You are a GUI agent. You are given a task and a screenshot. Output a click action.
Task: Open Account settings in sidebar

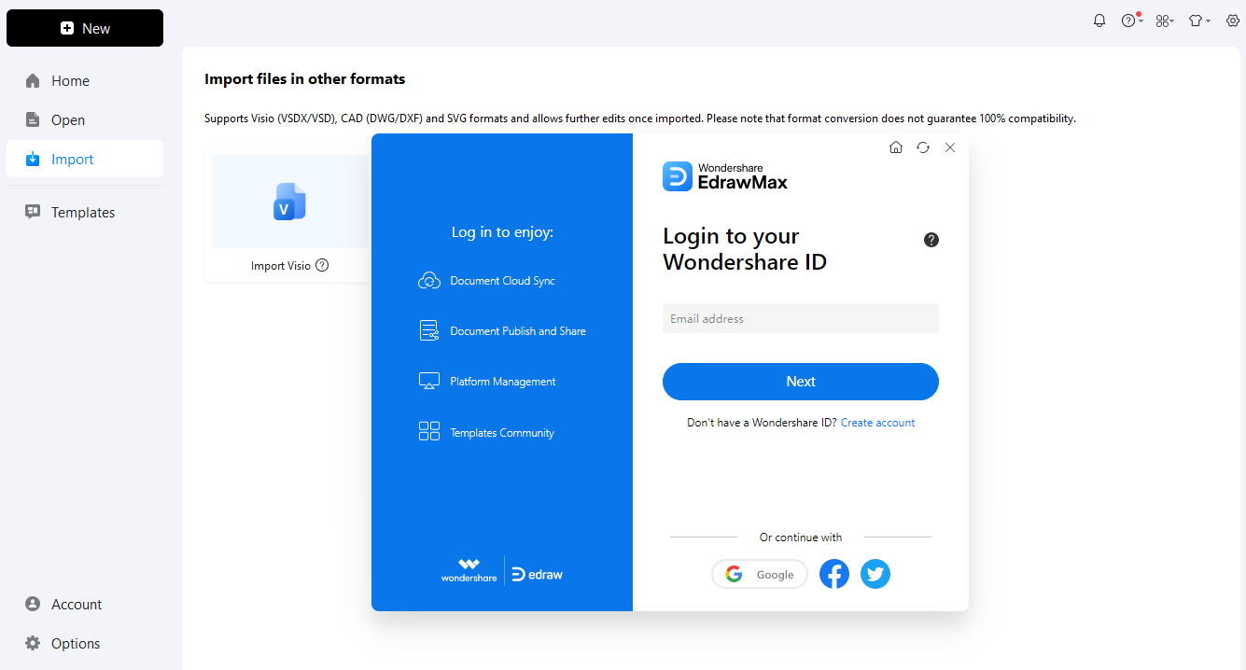coord(85,605)
